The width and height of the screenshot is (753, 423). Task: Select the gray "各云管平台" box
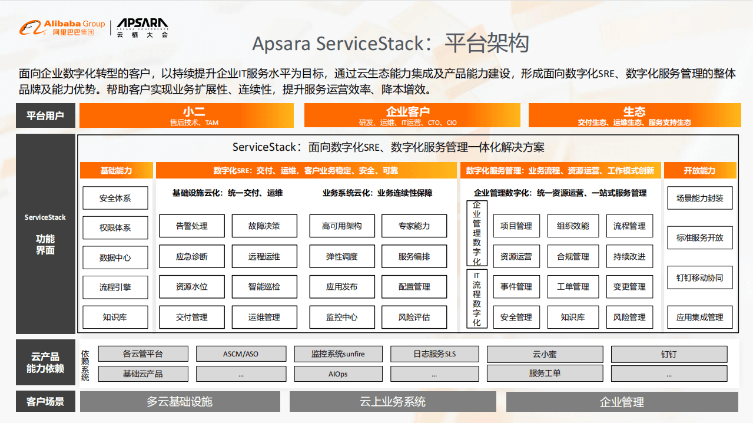click(x=143, y=354)
